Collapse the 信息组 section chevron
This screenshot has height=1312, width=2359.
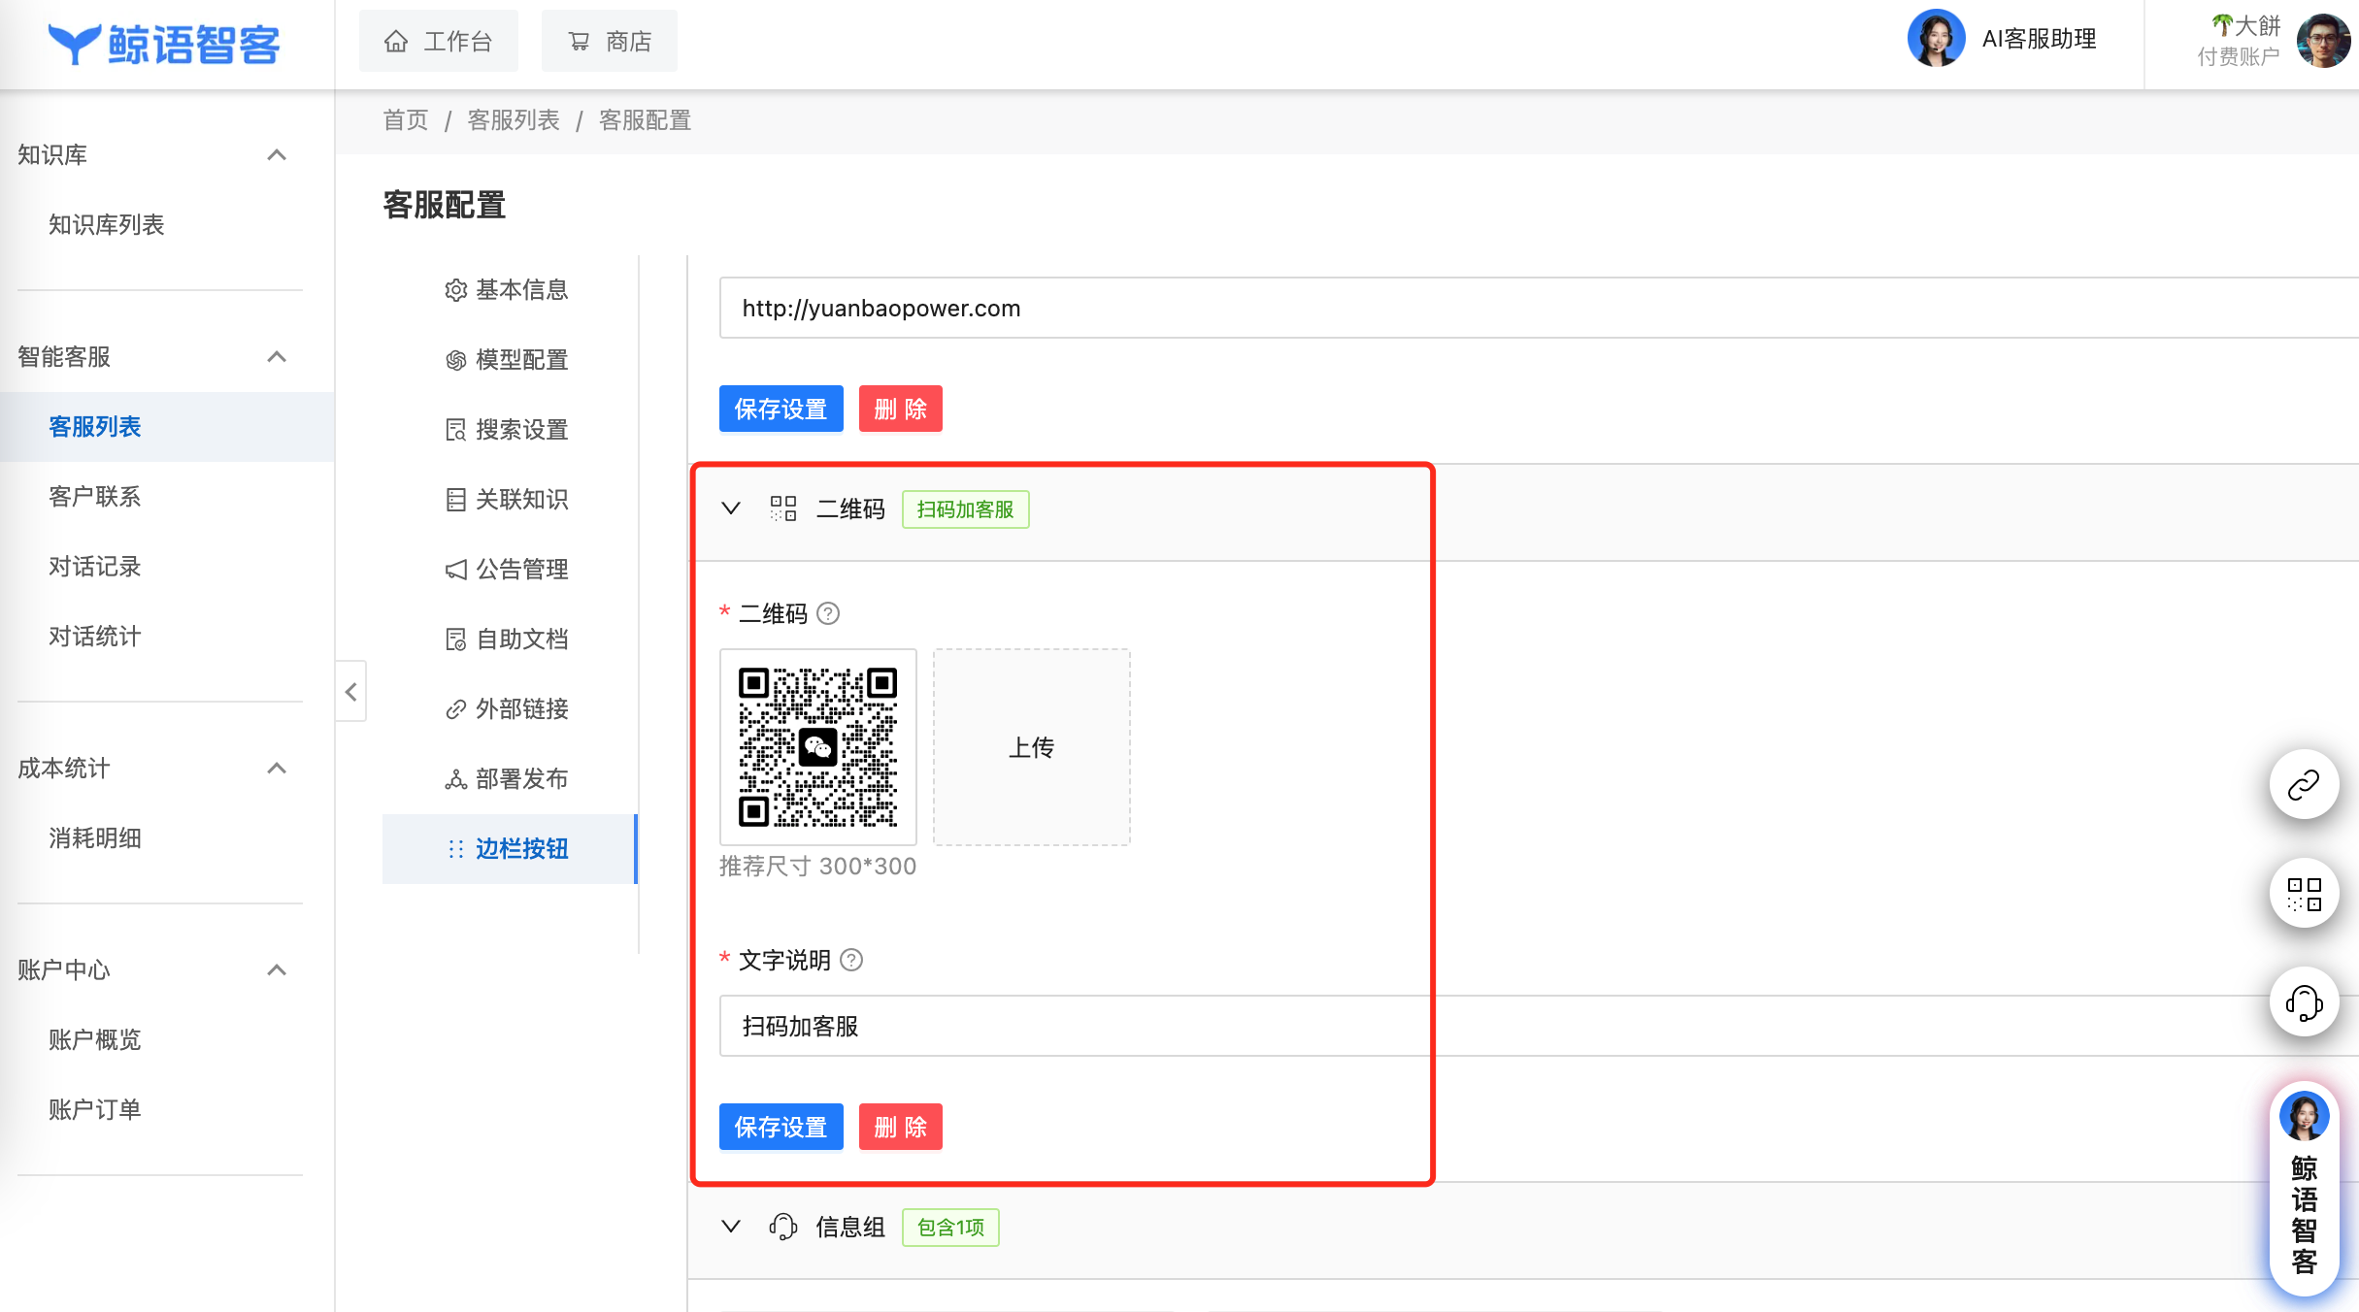click(731, 1227)
